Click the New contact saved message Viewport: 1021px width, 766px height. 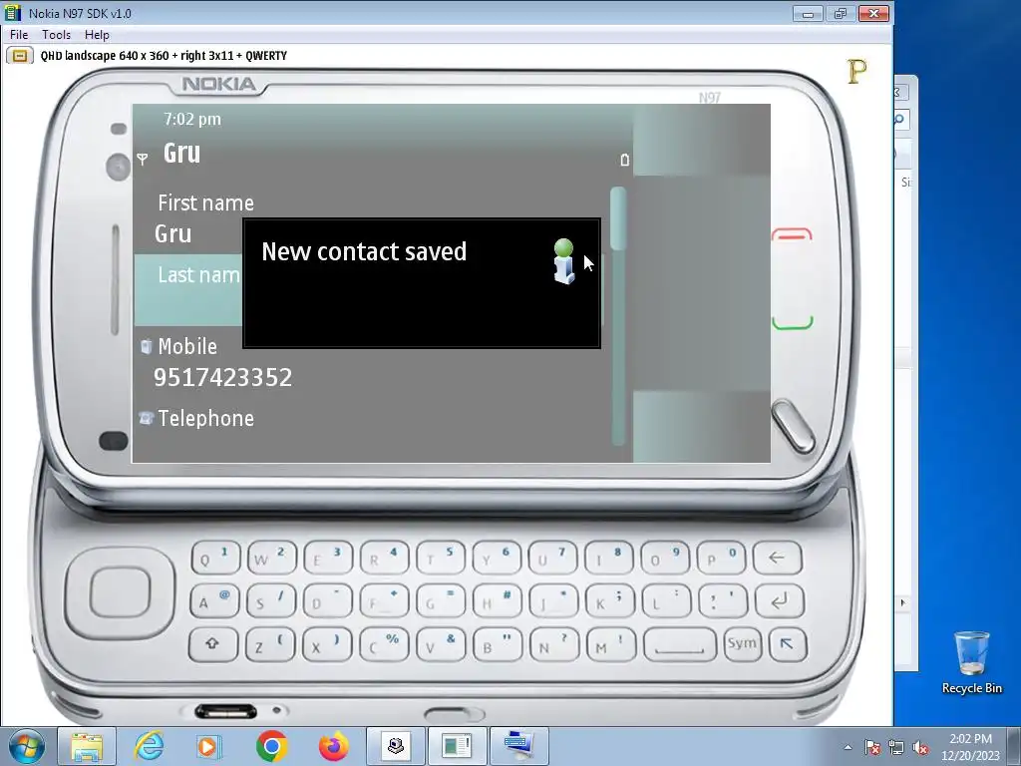(x=364, y=251)
